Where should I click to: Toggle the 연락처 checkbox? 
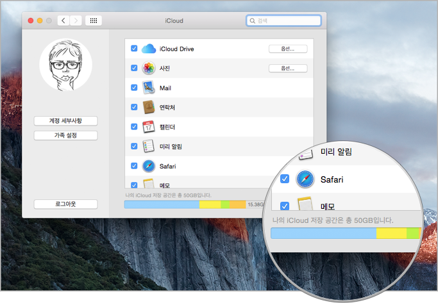(134, 107)
